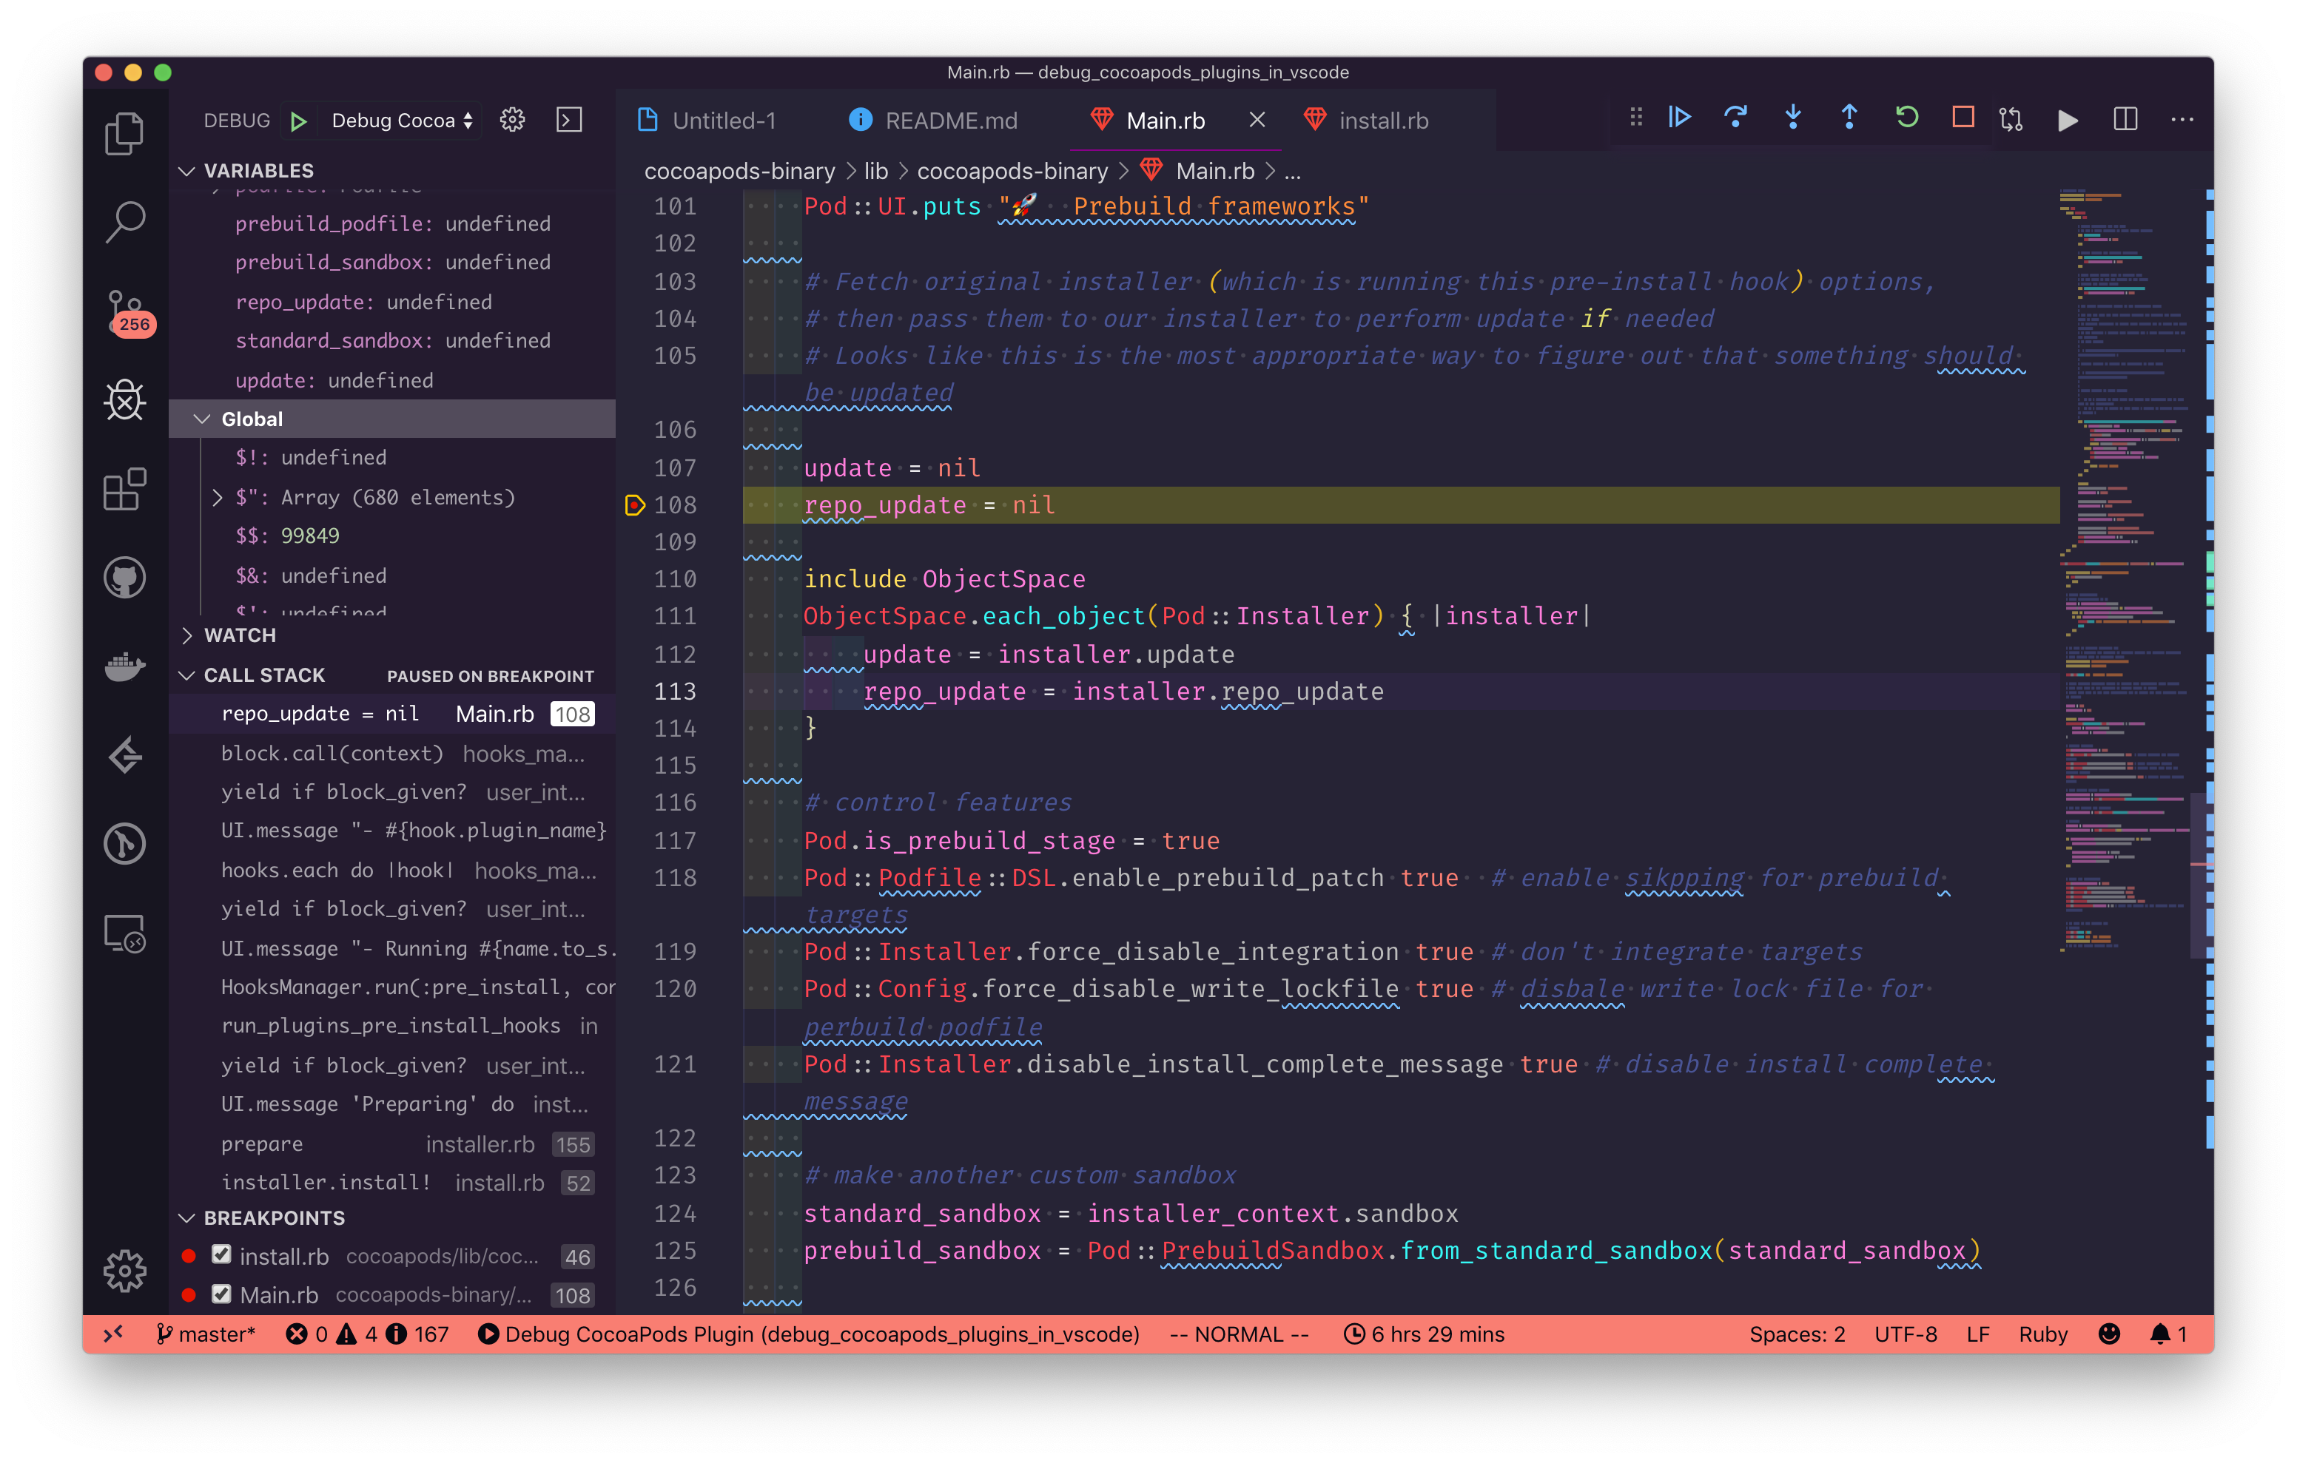Click the Step Into debug icon
This screenshot has height=1463, width=2297.
pyautogui.click(x=1792, y=118)
